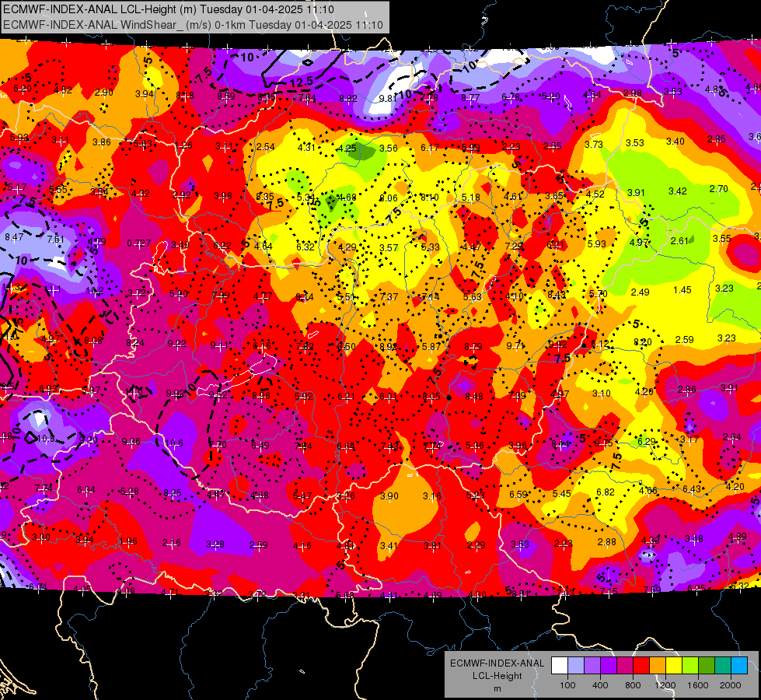Click the wind shear value '10.6'
This screenshot has height=700, width=761.
[174, 443]
